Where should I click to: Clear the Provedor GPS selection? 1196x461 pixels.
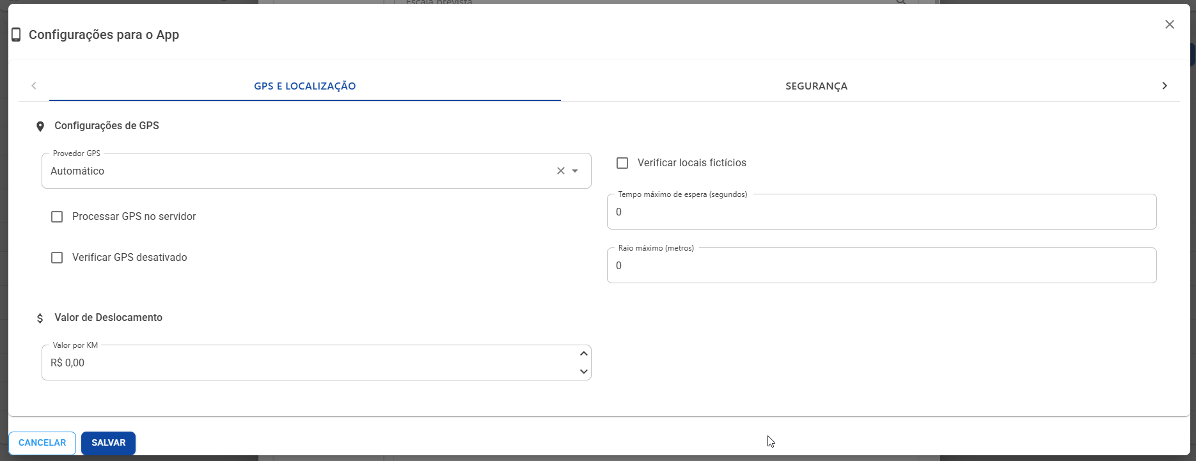point(561,171)
